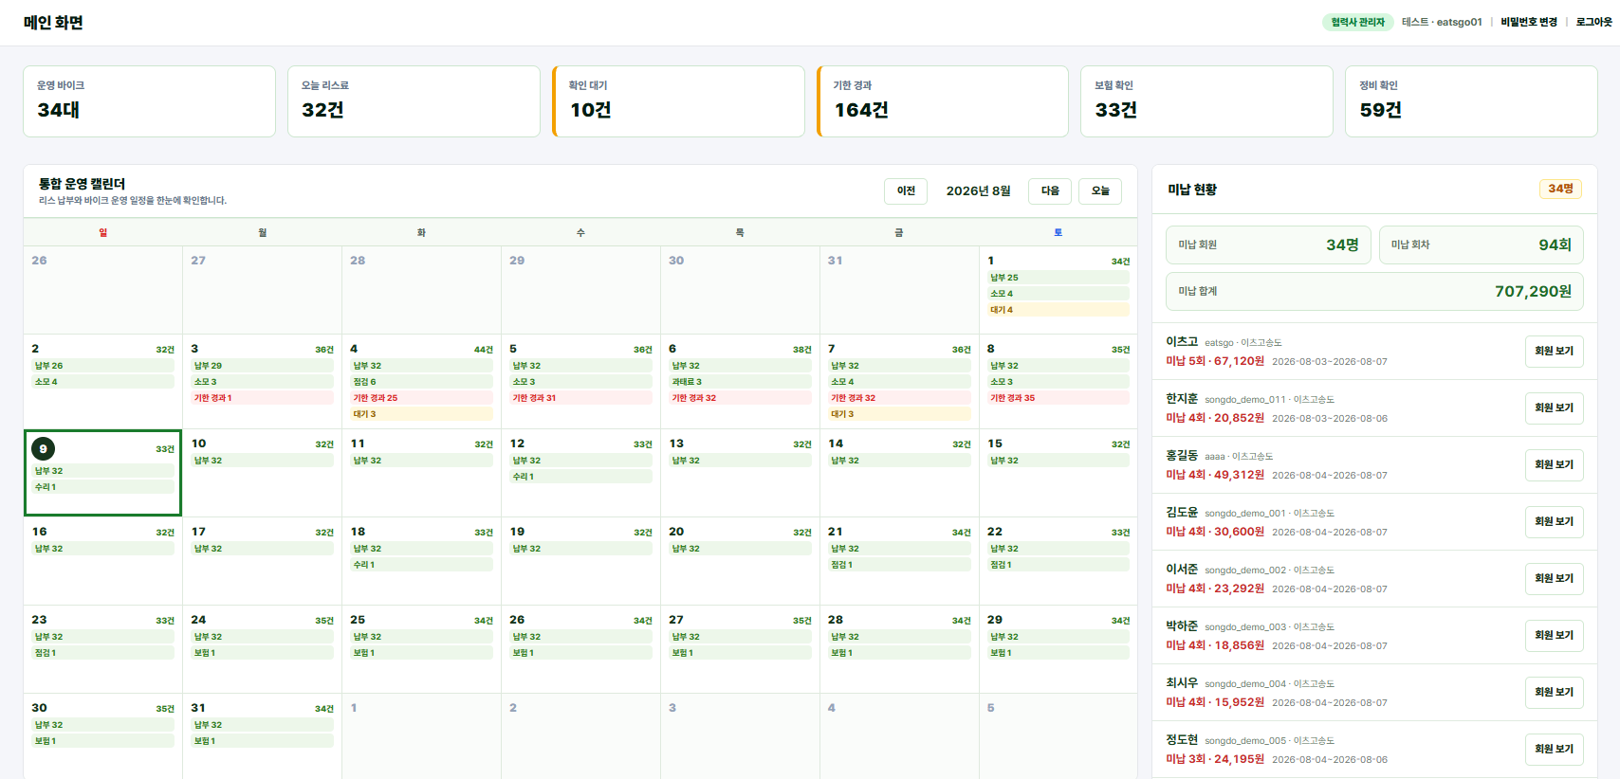Open 비밀번호 변경 link in header
The height and width of the screenshot is (779, 1620).
(1529, 22)
